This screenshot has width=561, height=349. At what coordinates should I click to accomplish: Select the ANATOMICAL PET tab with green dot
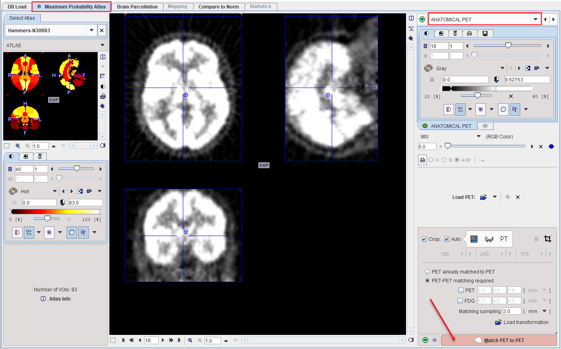(x=447, y=126)
